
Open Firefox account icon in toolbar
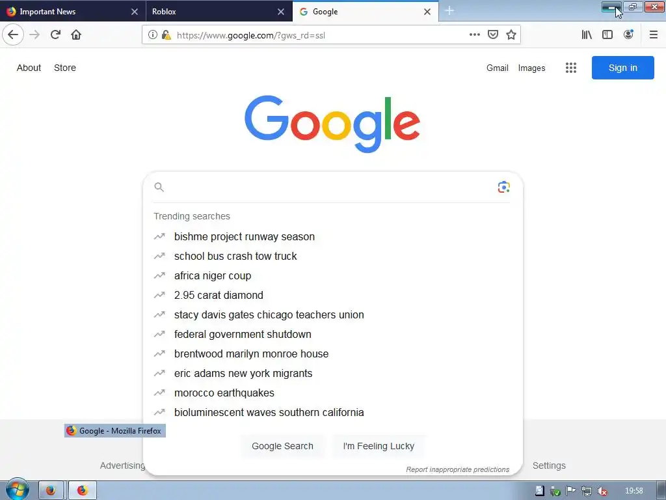click(628, 35)
